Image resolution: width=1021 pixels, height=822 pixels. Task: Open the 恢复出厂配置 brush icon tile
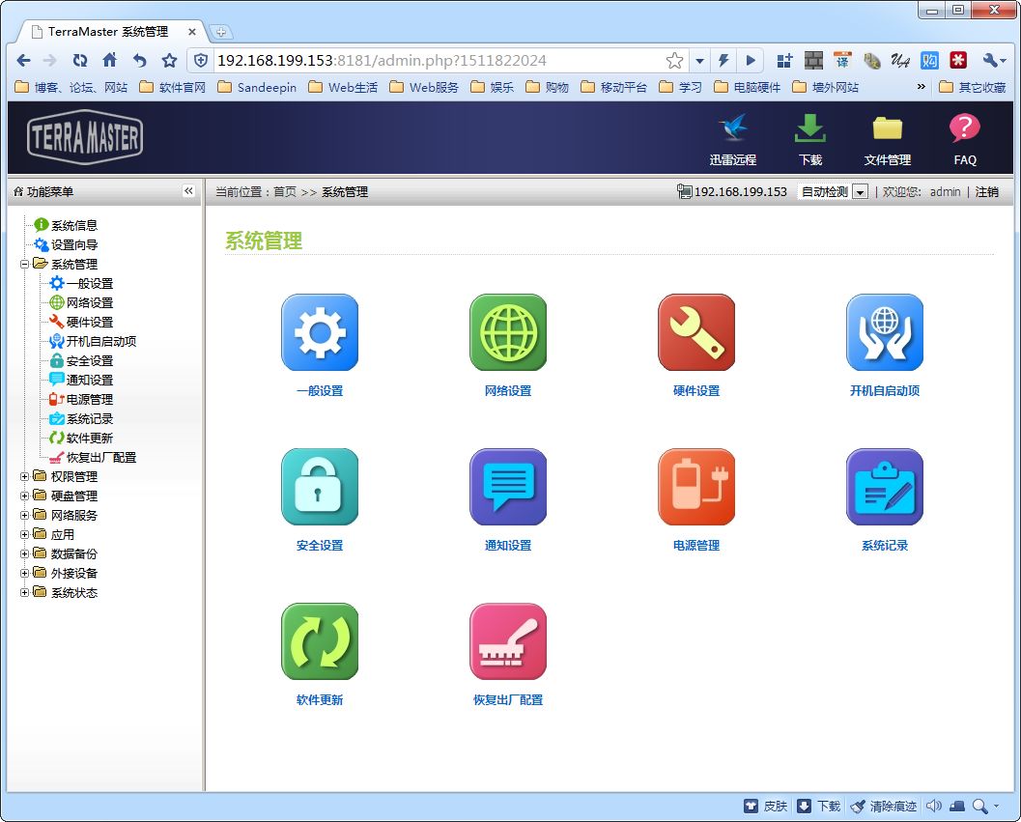pos(508,642)
